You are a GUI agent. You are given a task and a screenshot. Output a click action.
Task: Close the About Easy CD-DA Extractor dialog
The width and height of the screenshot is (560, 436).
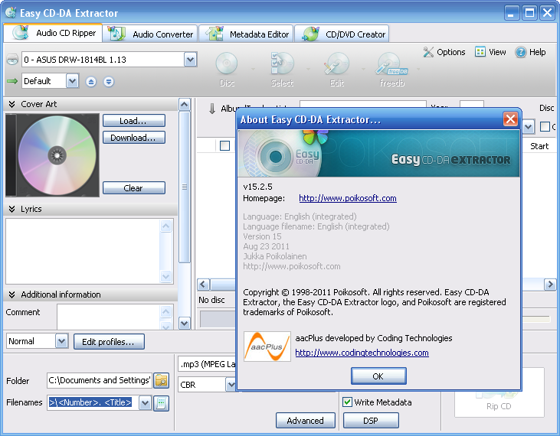(x=510, y=119)
